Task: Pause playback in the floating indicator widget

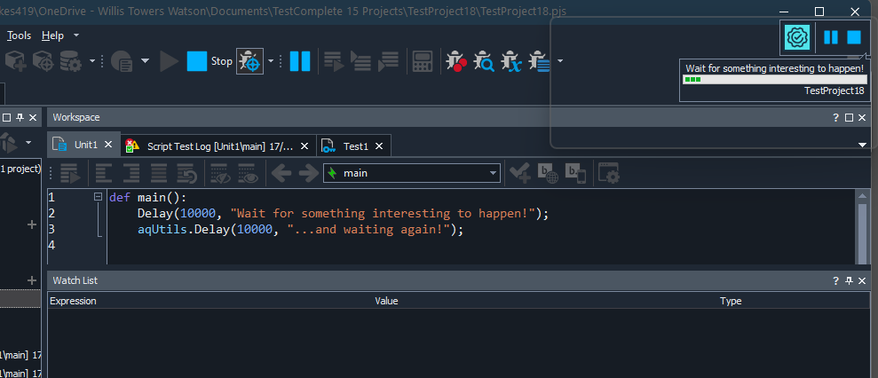Action: (831, 37)
